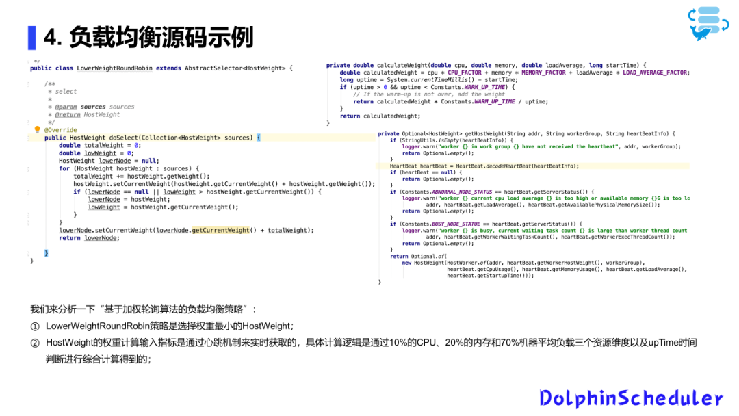Click the 'double totalWeight = 0;' line

100,146
